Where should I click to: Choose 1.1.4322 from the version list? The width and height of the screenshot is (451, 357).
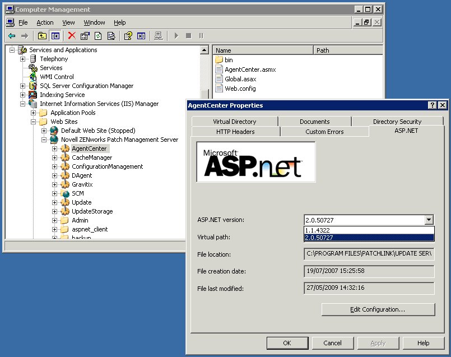click(x=369, y=230)
